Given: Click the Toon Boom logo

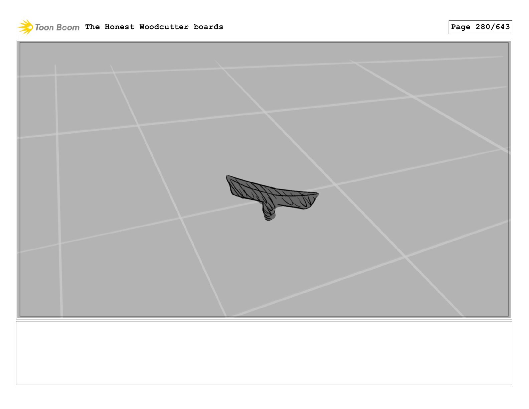Looking at the screenshot, I should click(x=48, y=27).
